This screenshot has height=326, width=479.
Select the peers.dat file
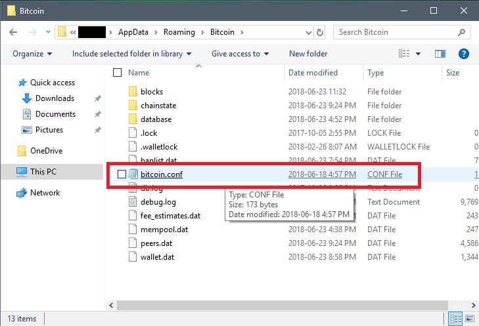[x=156, y=243]
